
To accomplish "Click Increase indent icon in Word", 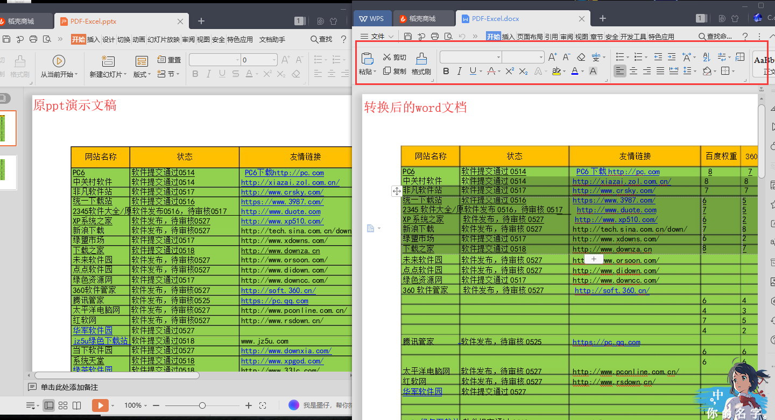I will 672,57.
